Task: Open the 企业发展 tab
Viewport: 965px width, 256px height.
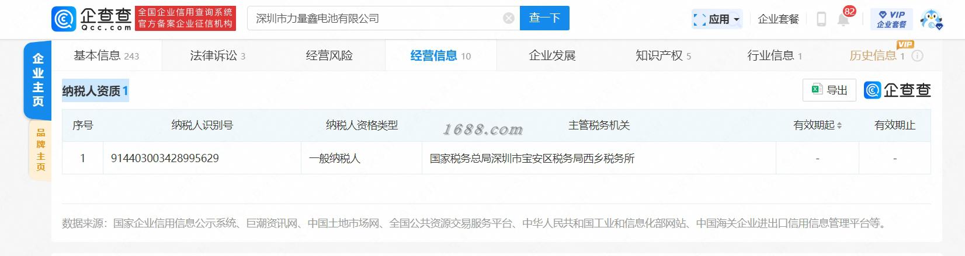Action: tap(552, 56)
